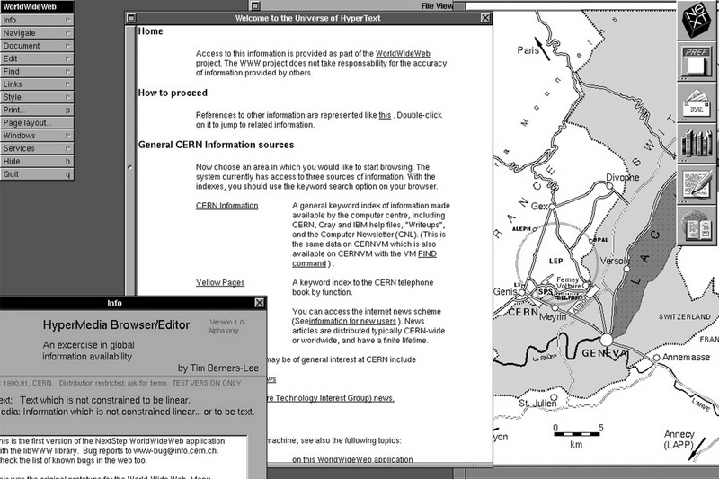Click the Annemasse label on the map

(x=686, y=357)
